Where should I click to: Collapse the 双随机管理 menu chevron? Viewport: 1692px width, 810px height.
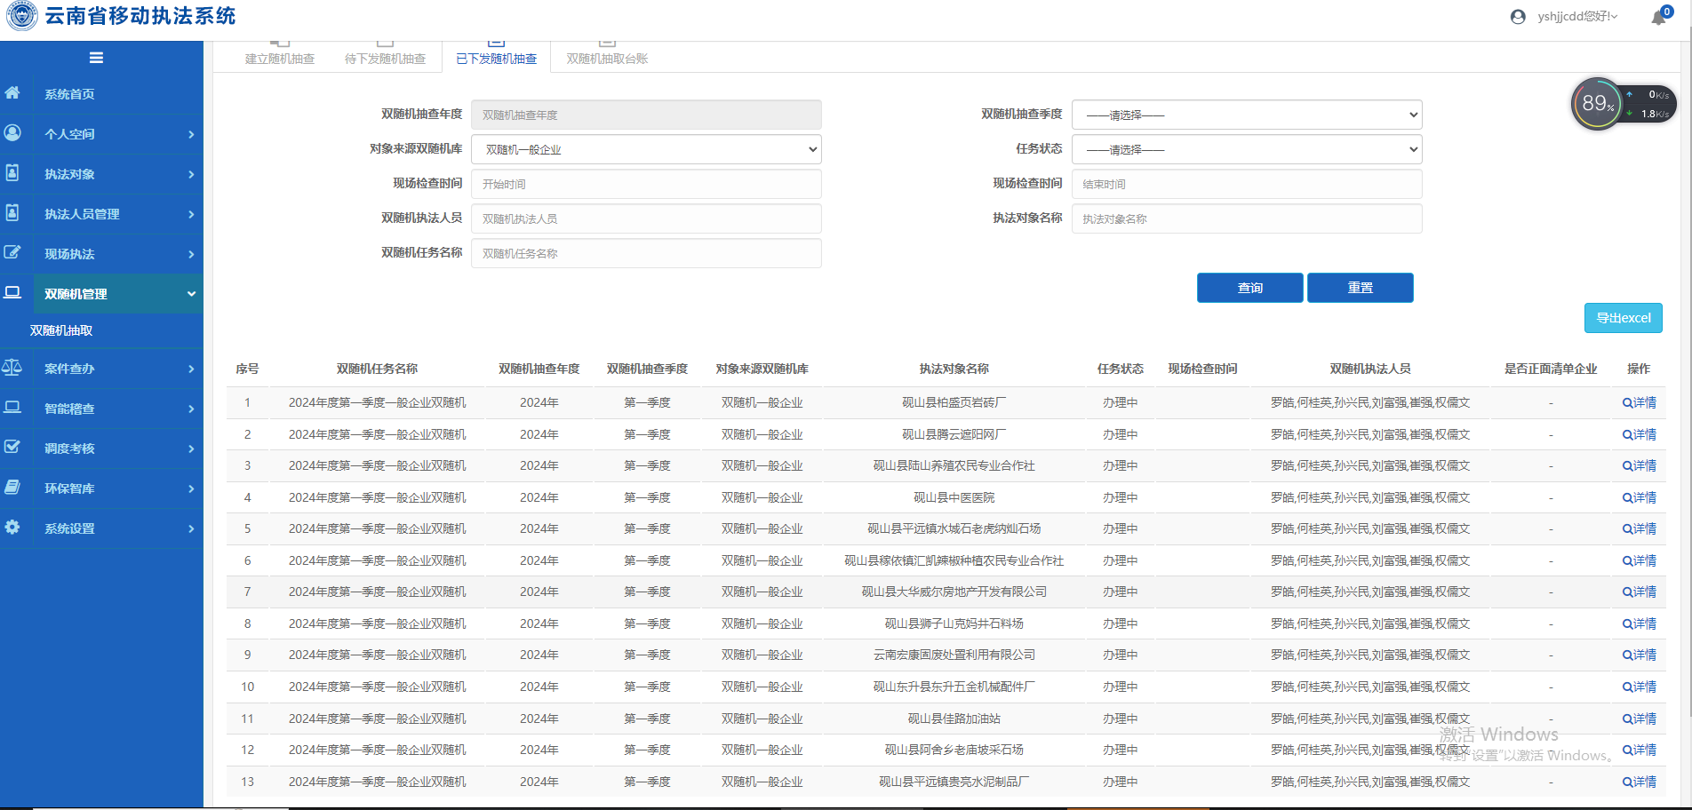tap(191, 294)
